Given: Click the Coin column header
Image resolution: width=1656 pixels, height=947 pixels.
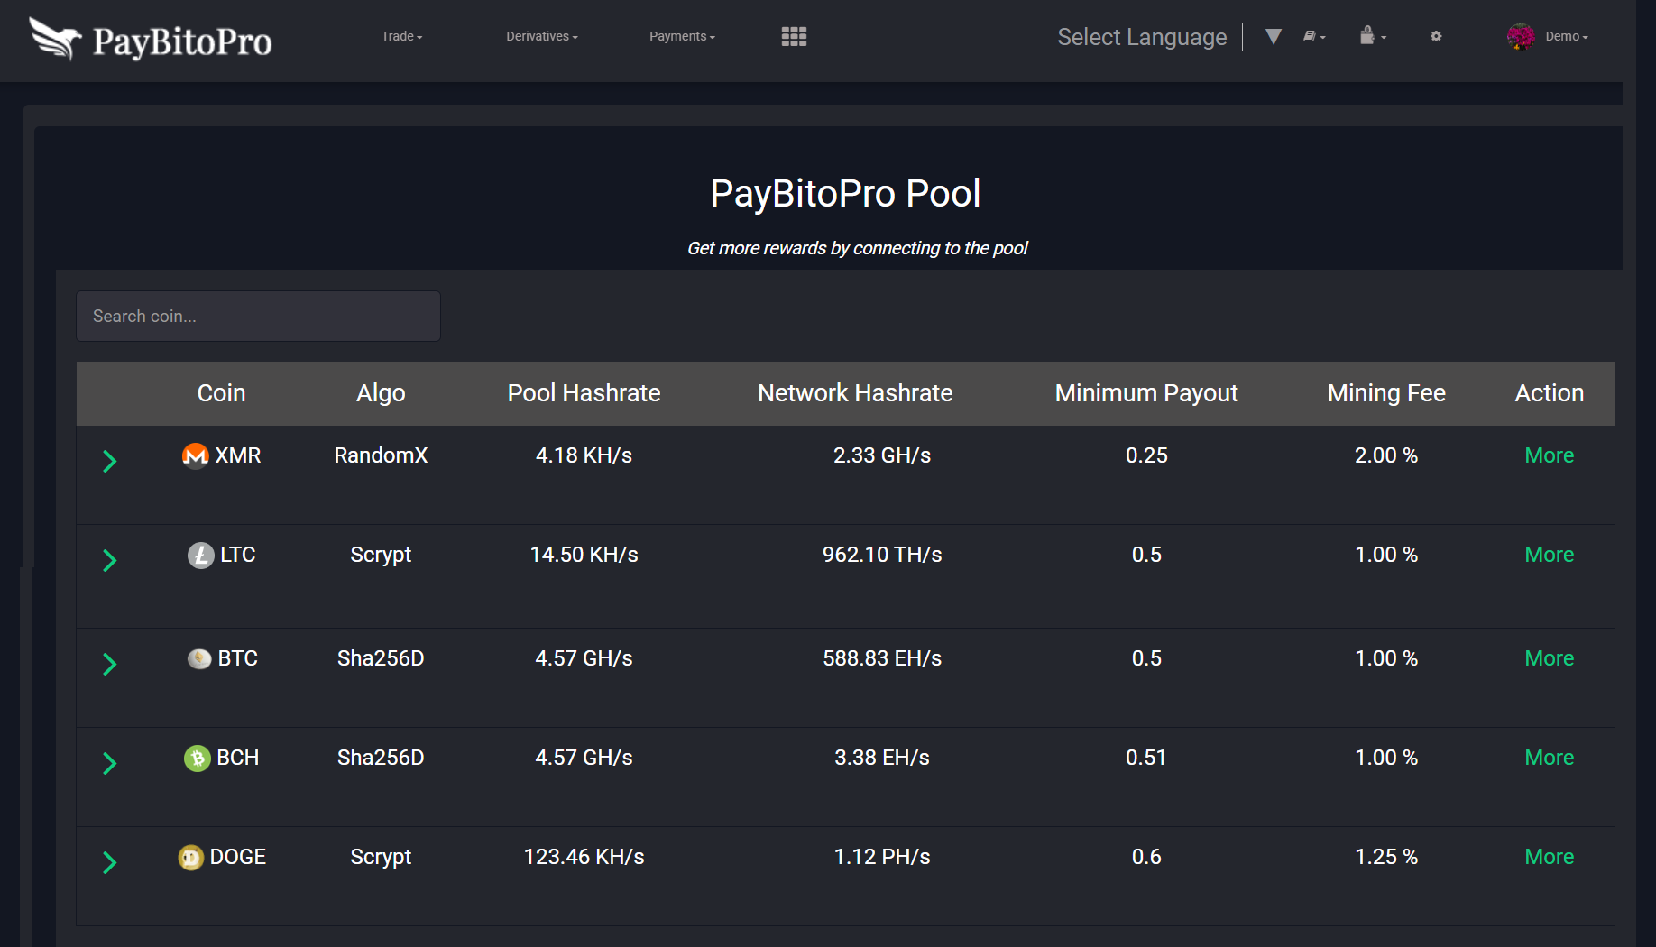Looking at the screenshot, I should coord(221,393).
